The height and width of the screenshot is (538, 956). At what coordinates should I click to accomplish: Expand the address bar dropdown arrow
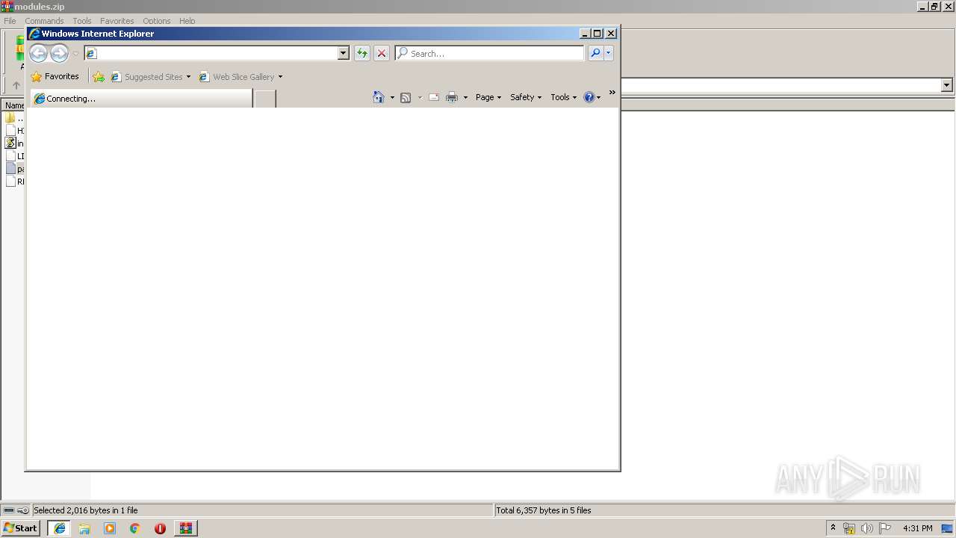coord(344,53)
